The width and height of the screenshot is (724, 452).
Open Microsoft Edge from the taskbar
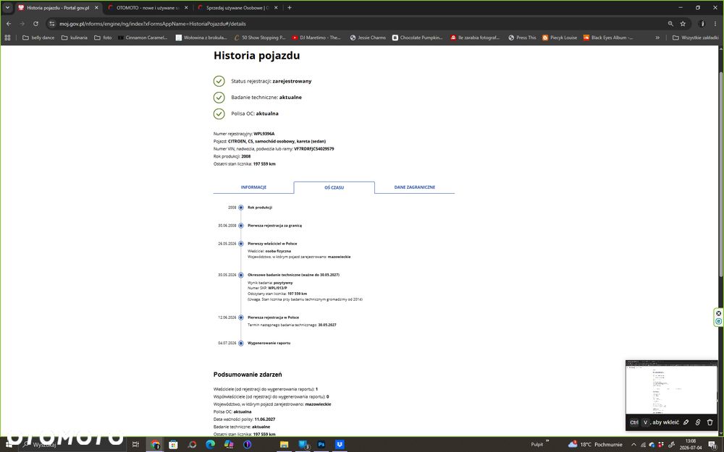click(210, 445)
